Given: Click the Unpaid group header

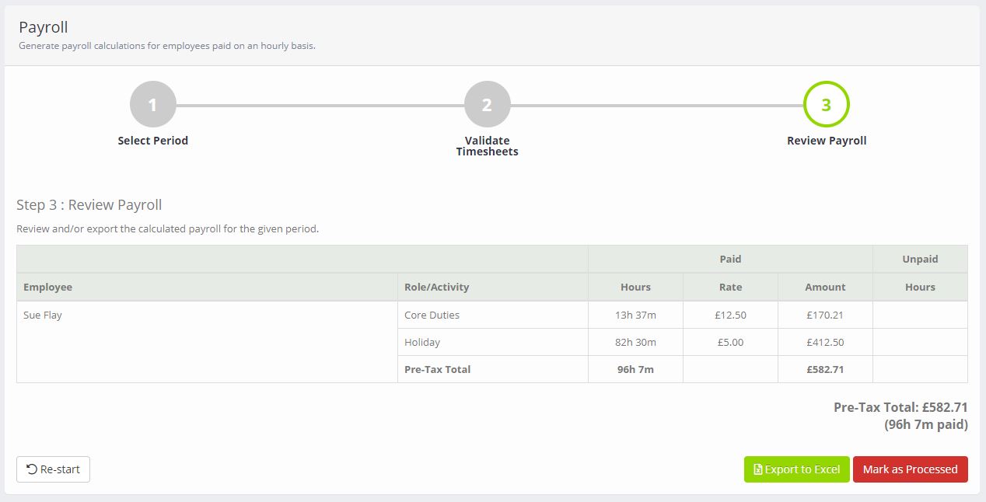Looking at the screenshot, I should click(x=920, y=259).
